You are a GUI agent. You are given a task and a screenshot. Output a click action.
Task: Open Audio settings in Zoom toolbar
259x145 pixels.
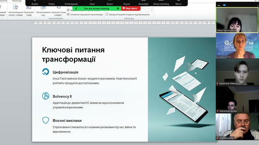tap(35, 3)
